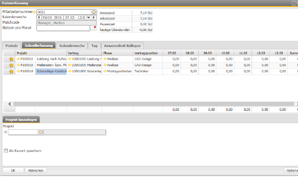Click the favorite star for P100016
The height and width of the screenshot is (177, 298).
(x=11, y=65)
